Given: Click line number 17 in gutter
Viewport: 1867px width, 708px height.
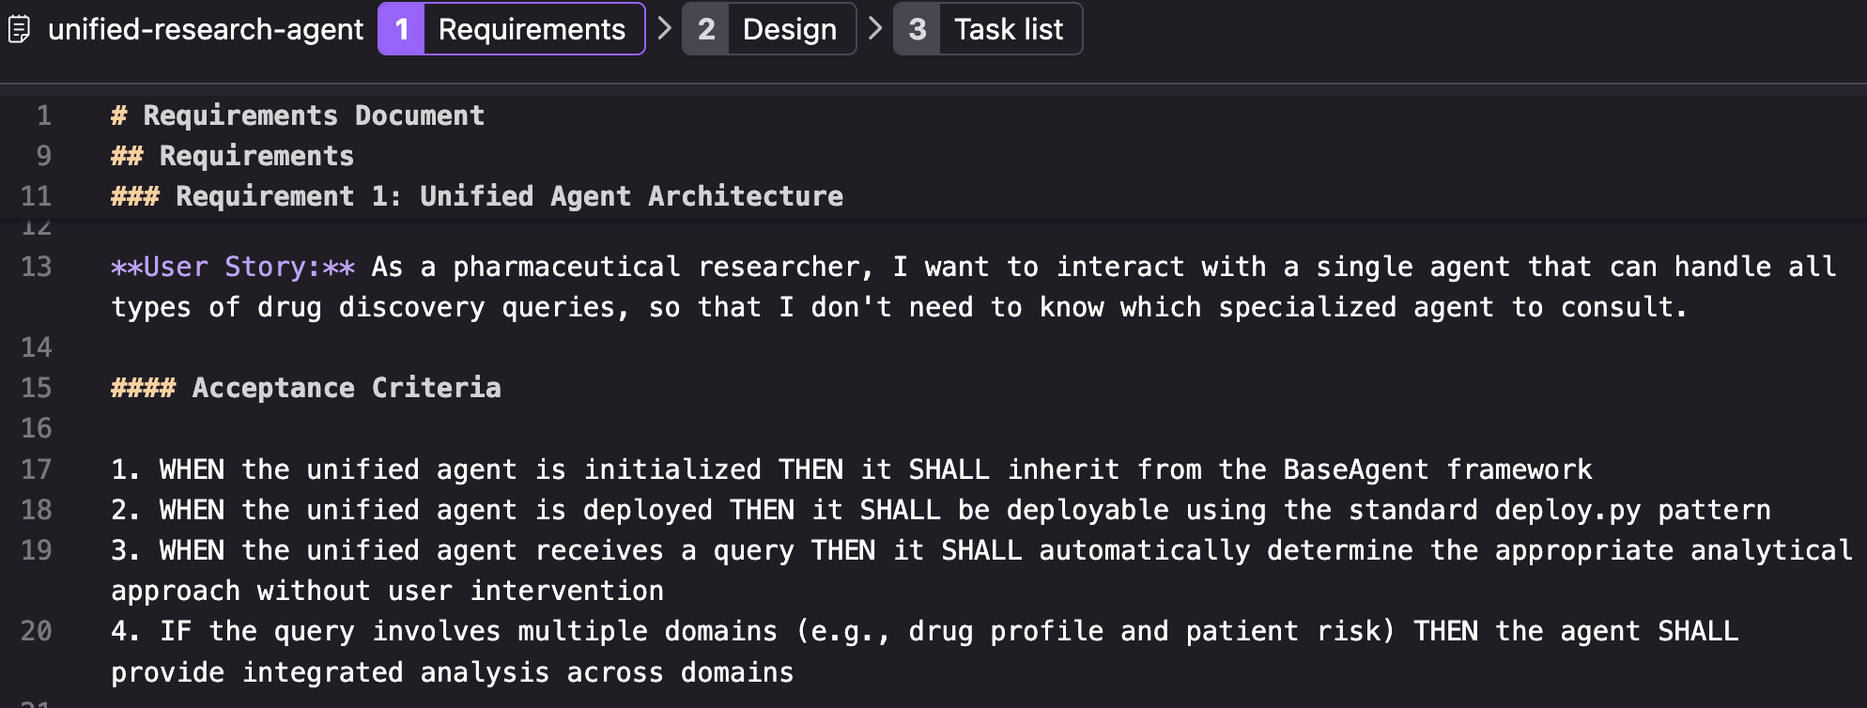Looking at the screenshot, I should pyautogui.click(x=37, y=469).
